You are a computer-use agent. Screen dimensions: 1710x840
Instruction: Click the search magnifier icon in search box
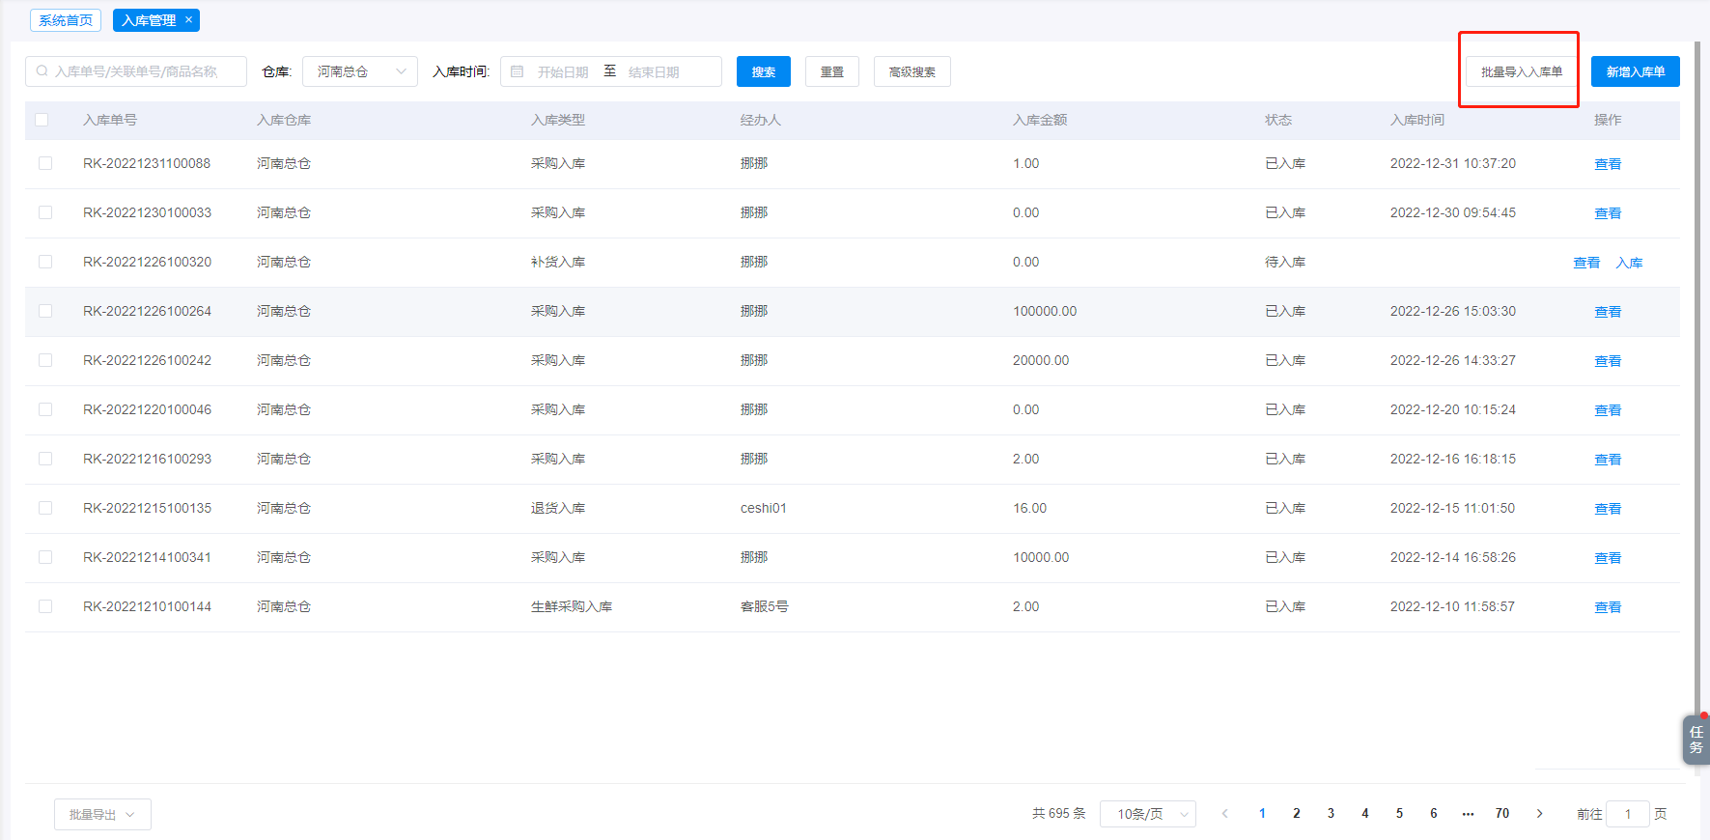point(42,71)
